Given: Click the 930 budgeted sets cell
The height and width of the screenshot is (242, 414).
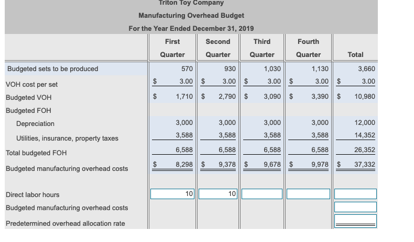Looking at the screenshot, I should tap(230, 68).
